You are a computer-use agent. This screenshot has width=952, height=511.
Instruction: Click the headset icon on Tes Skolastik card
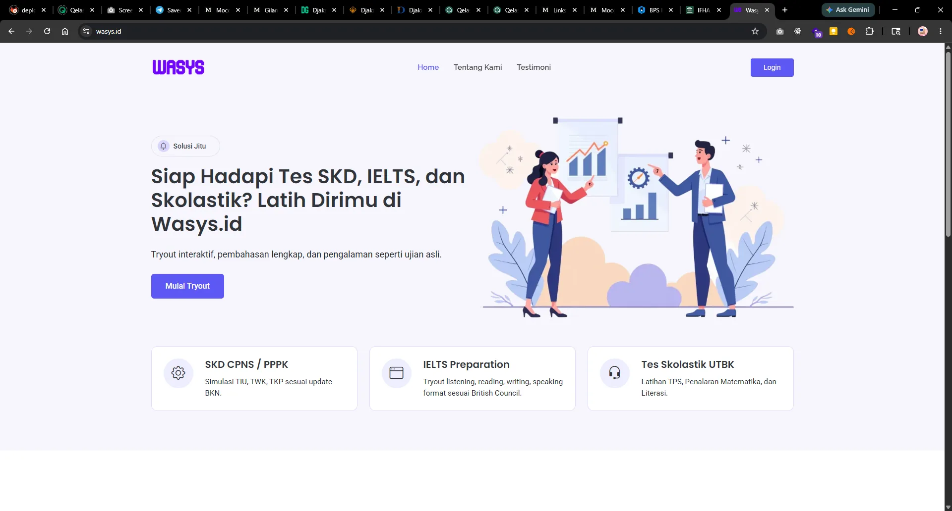tap(615, 373)
